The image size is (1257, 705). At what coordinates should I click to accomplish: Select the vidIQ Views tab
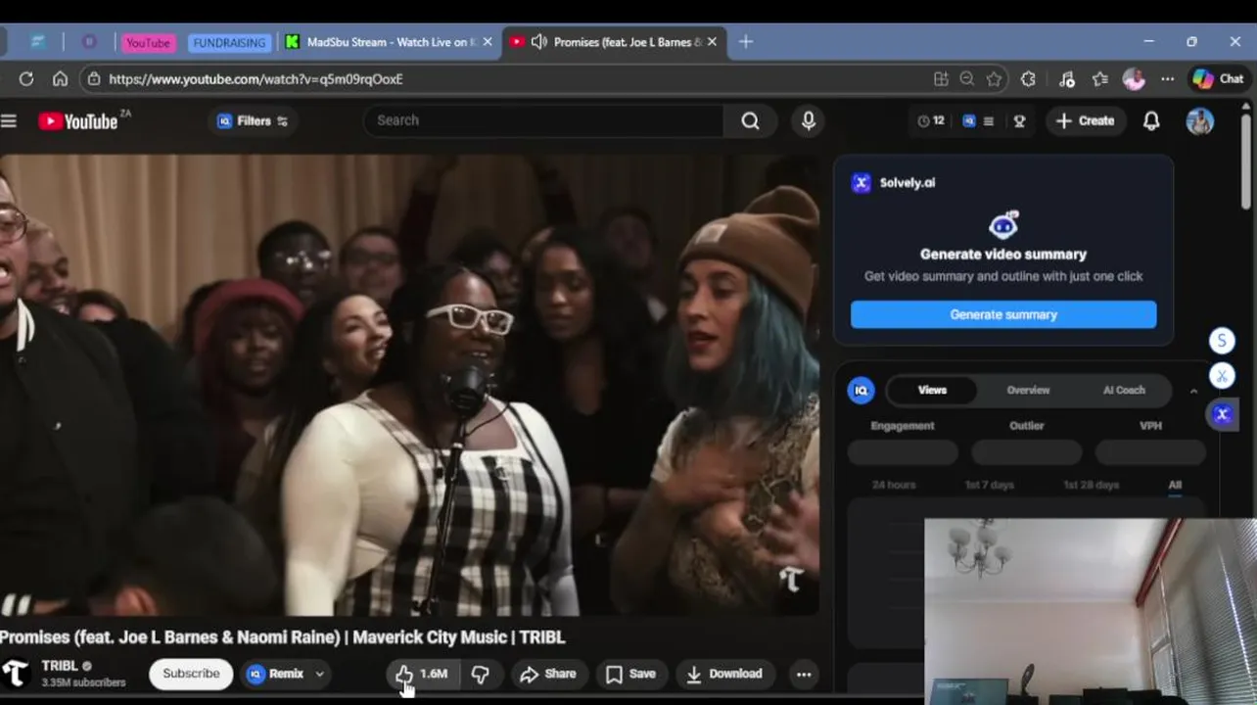[x=932, y=390]
